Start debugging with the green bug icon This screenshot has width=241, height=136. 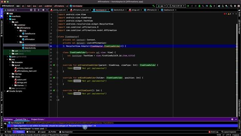click(x=199, y=6)
